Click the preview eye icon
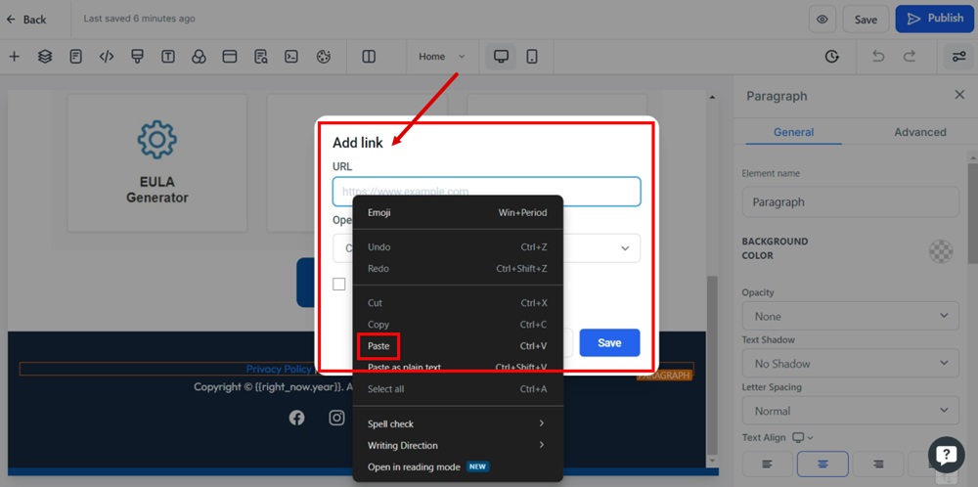Image resolution: width=978 pixels, height=487 pixels. tap(822, 20)
